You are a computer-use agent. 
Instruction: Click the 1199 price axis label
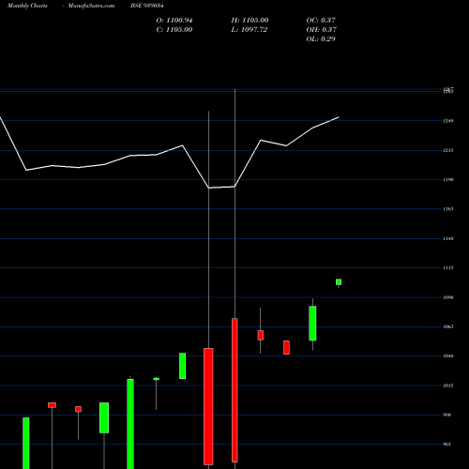[x=448, y=179]
